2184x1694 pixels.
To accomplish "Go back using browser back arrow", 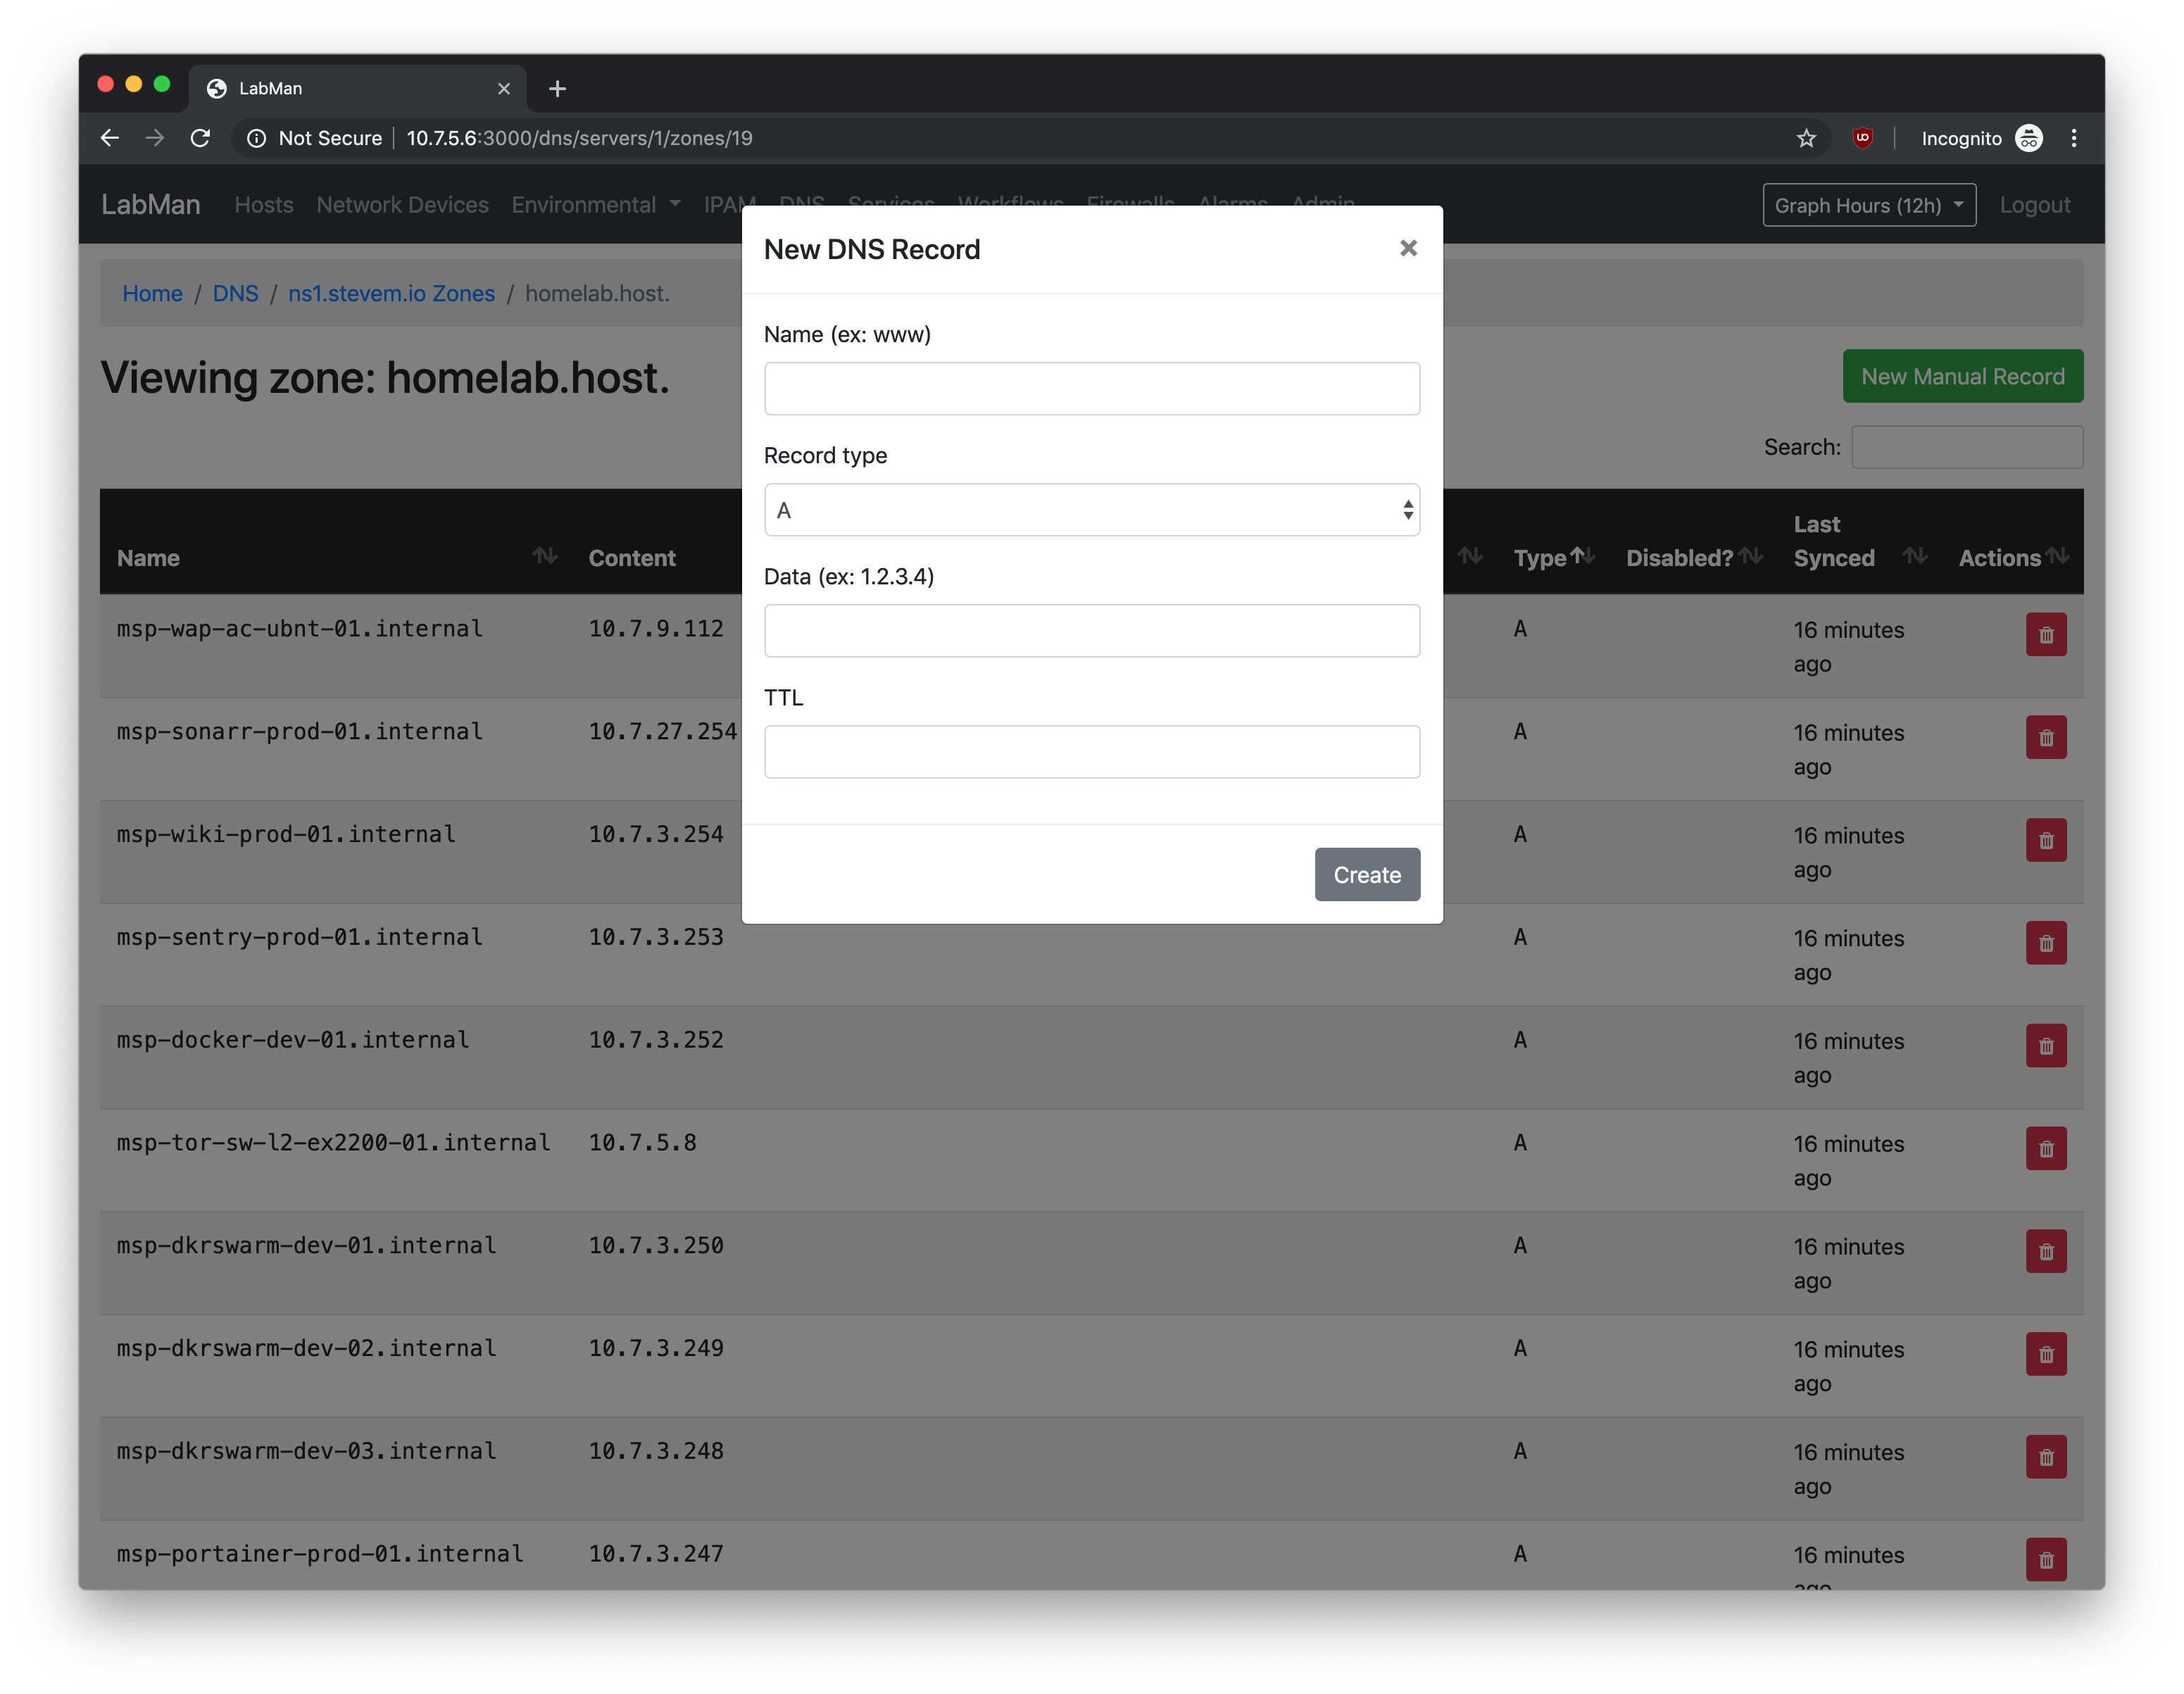I will pyautogui.click(x=110, y=138).
